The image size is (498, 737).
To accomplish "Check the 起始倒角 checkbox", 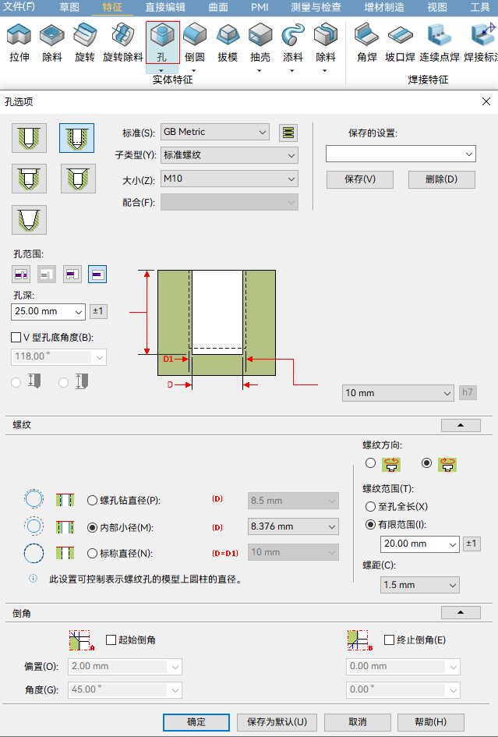I will click(111, 640).
